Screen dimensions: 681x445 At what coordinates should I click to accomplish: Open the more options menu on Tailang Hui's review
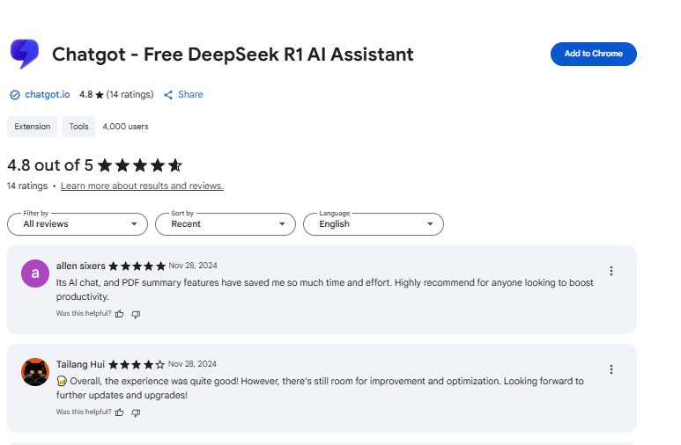point(611,369)
